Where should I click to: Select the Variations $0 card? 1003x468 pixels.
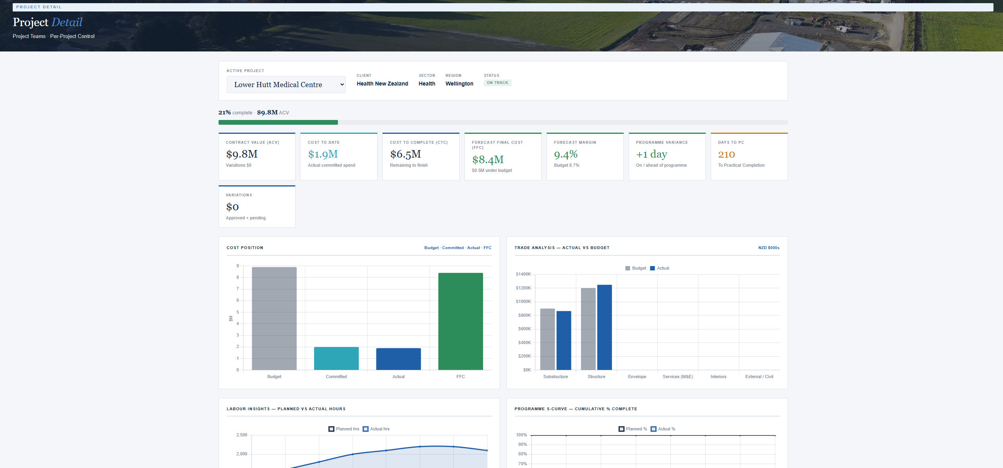pos(257,206)
